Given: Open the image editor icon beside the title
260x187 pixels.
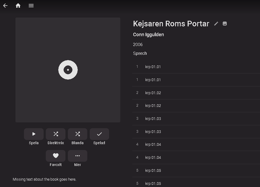Looking at the screenshot, I should click(225, 24).
